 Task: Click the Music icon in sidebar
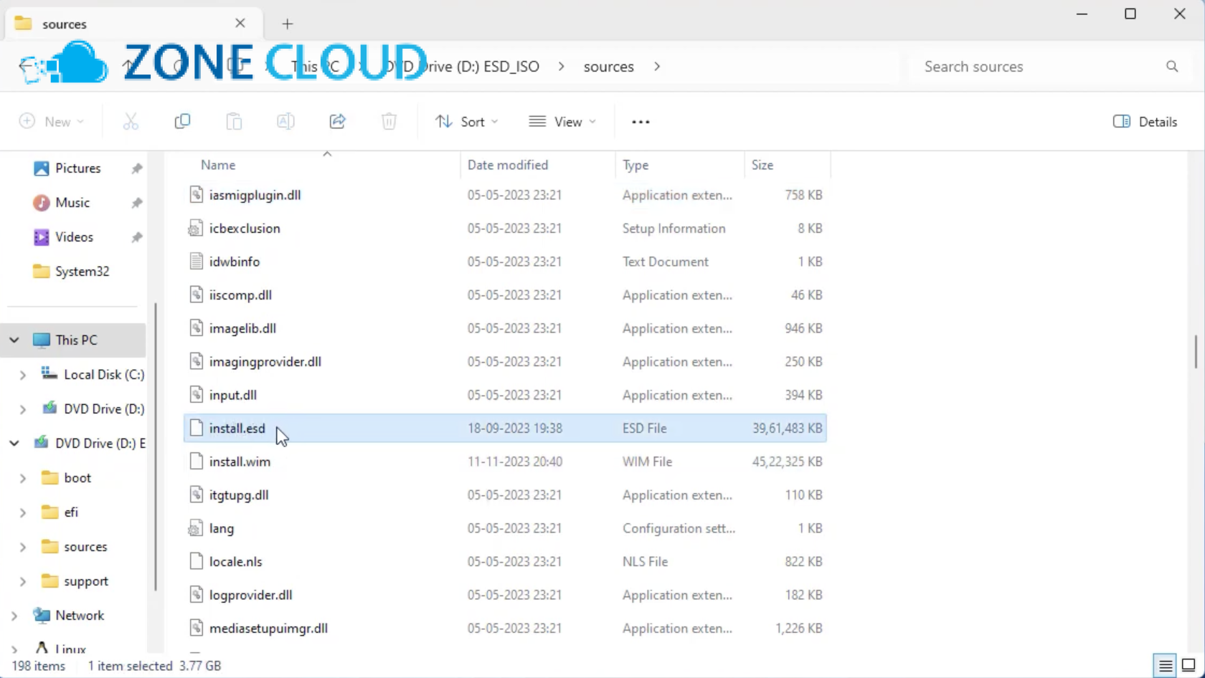pos(42,203)
